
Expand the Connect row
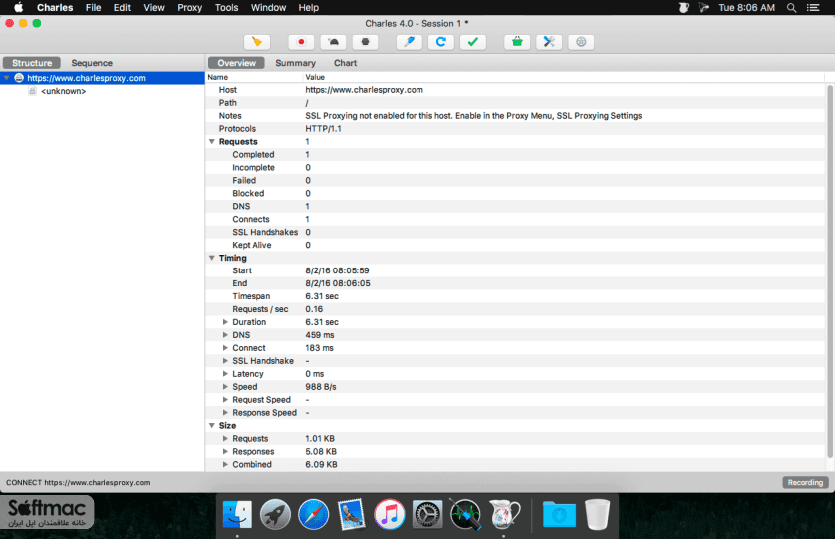pyautogui.click(x=225, y=348)
